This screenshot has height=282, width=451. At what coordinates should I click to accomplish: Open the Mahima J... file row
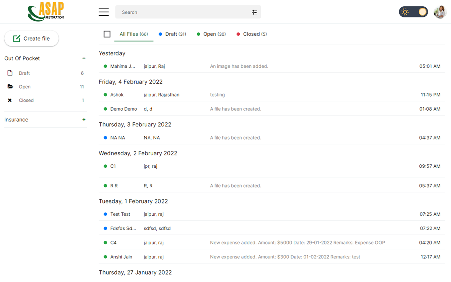[123, 66]
